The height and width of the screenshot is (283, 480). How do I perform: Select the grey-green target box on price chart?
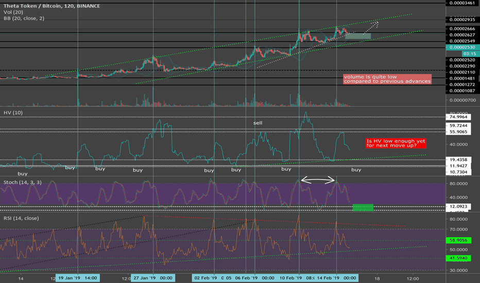tap(358, 36)
